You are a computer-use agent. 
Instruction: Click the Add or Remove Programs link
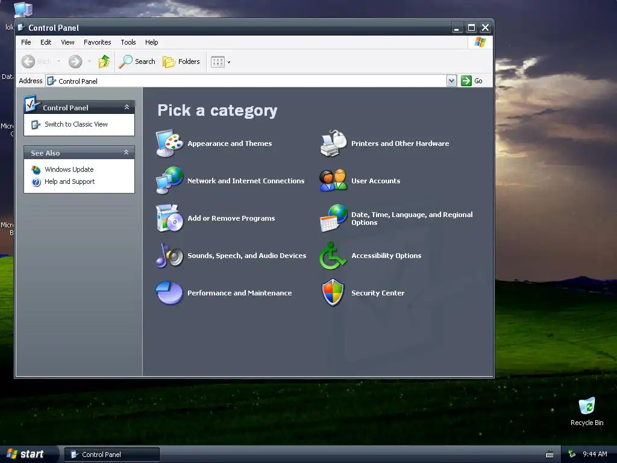pos(231,218)
